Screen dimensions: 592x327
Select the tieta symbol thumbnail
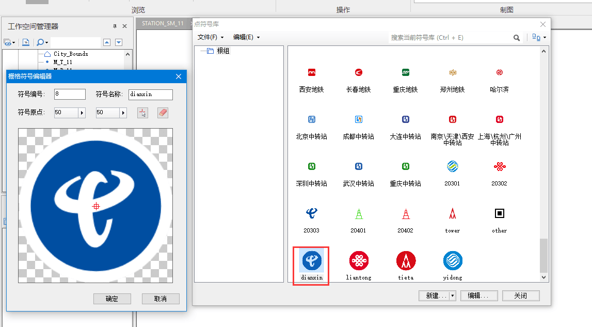406,260
